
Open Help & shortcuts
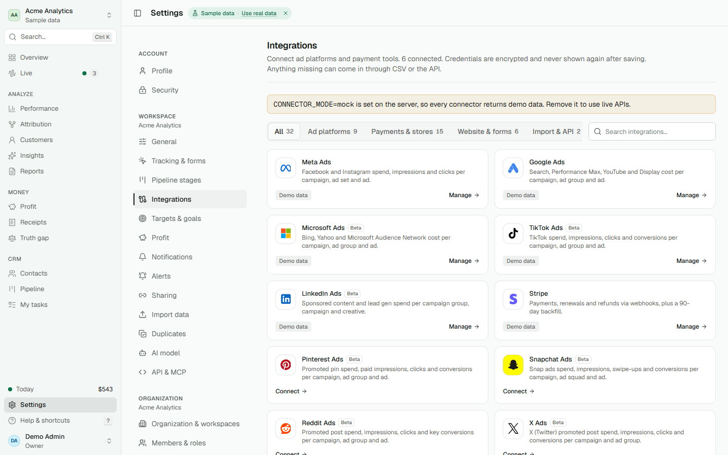click(x=60, y=421)
